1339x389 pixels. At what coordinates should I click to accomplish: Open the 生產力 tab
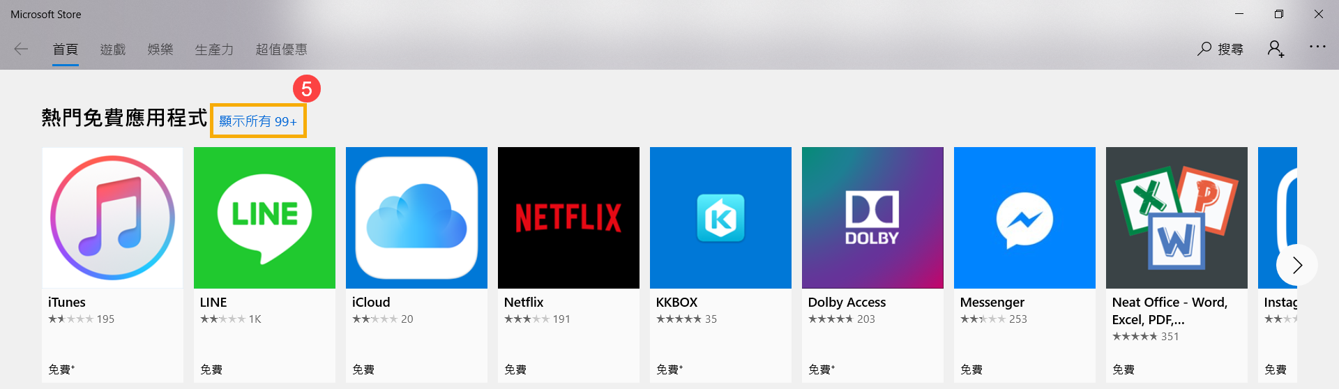pyautogui.click(x=214, y=49)
